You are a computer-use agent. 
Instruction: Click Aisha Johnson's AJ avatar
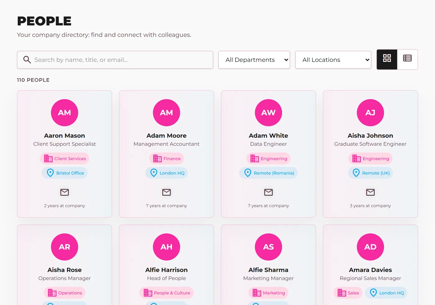click(370, 113)
